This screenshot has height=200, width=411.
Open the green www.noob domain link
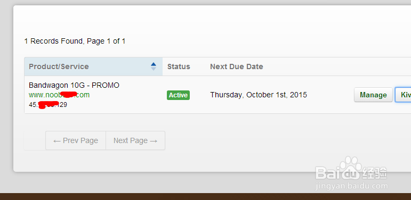click(59, 95)
